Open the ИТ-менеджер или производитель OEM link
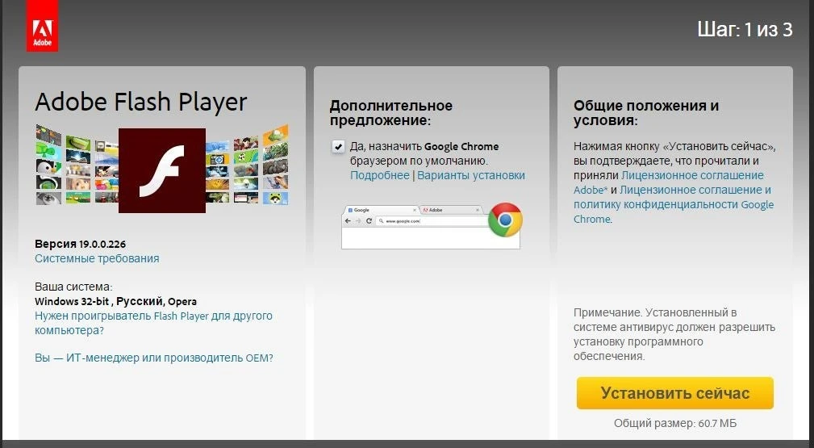814x448 pixels. pos(153,358)
